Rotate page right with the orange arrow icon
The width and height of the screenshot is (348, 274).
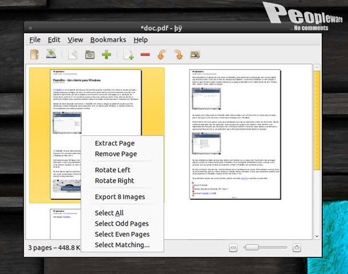(178, 54)
